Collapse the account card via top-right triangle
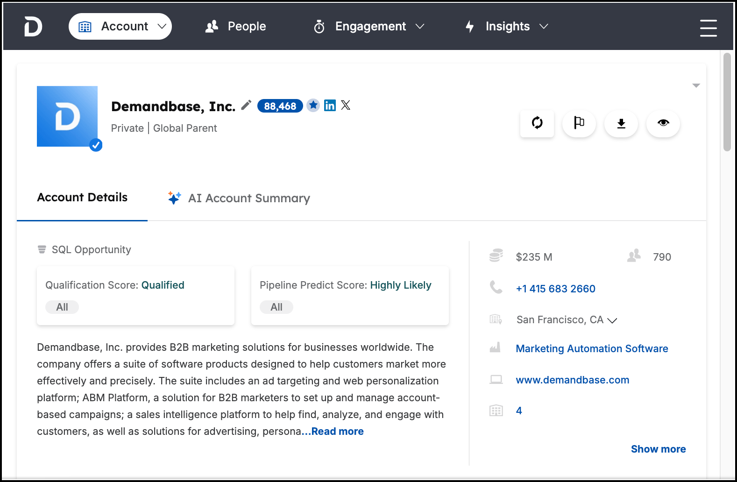The height and width of the screenshot is (482, 737). coord(696,85)
